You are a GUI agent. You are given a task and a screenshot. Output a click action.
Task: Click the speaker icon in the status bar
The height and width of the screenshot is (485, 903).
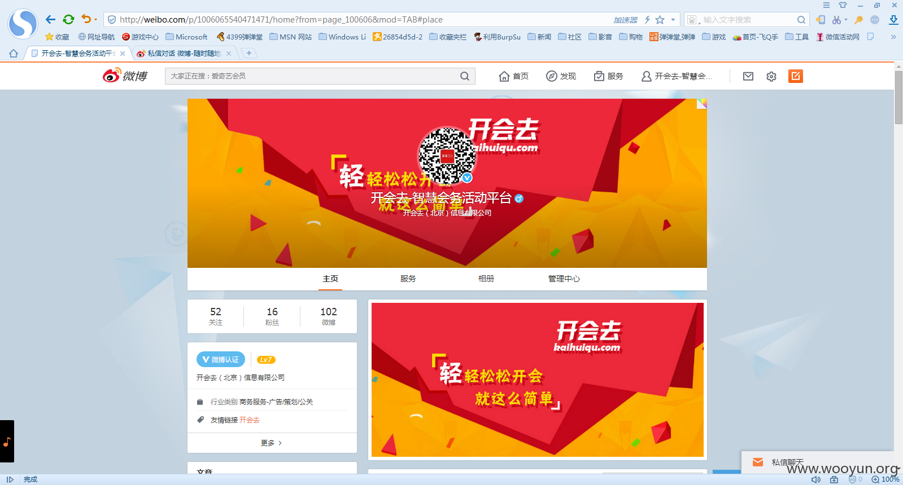point(816,479)
